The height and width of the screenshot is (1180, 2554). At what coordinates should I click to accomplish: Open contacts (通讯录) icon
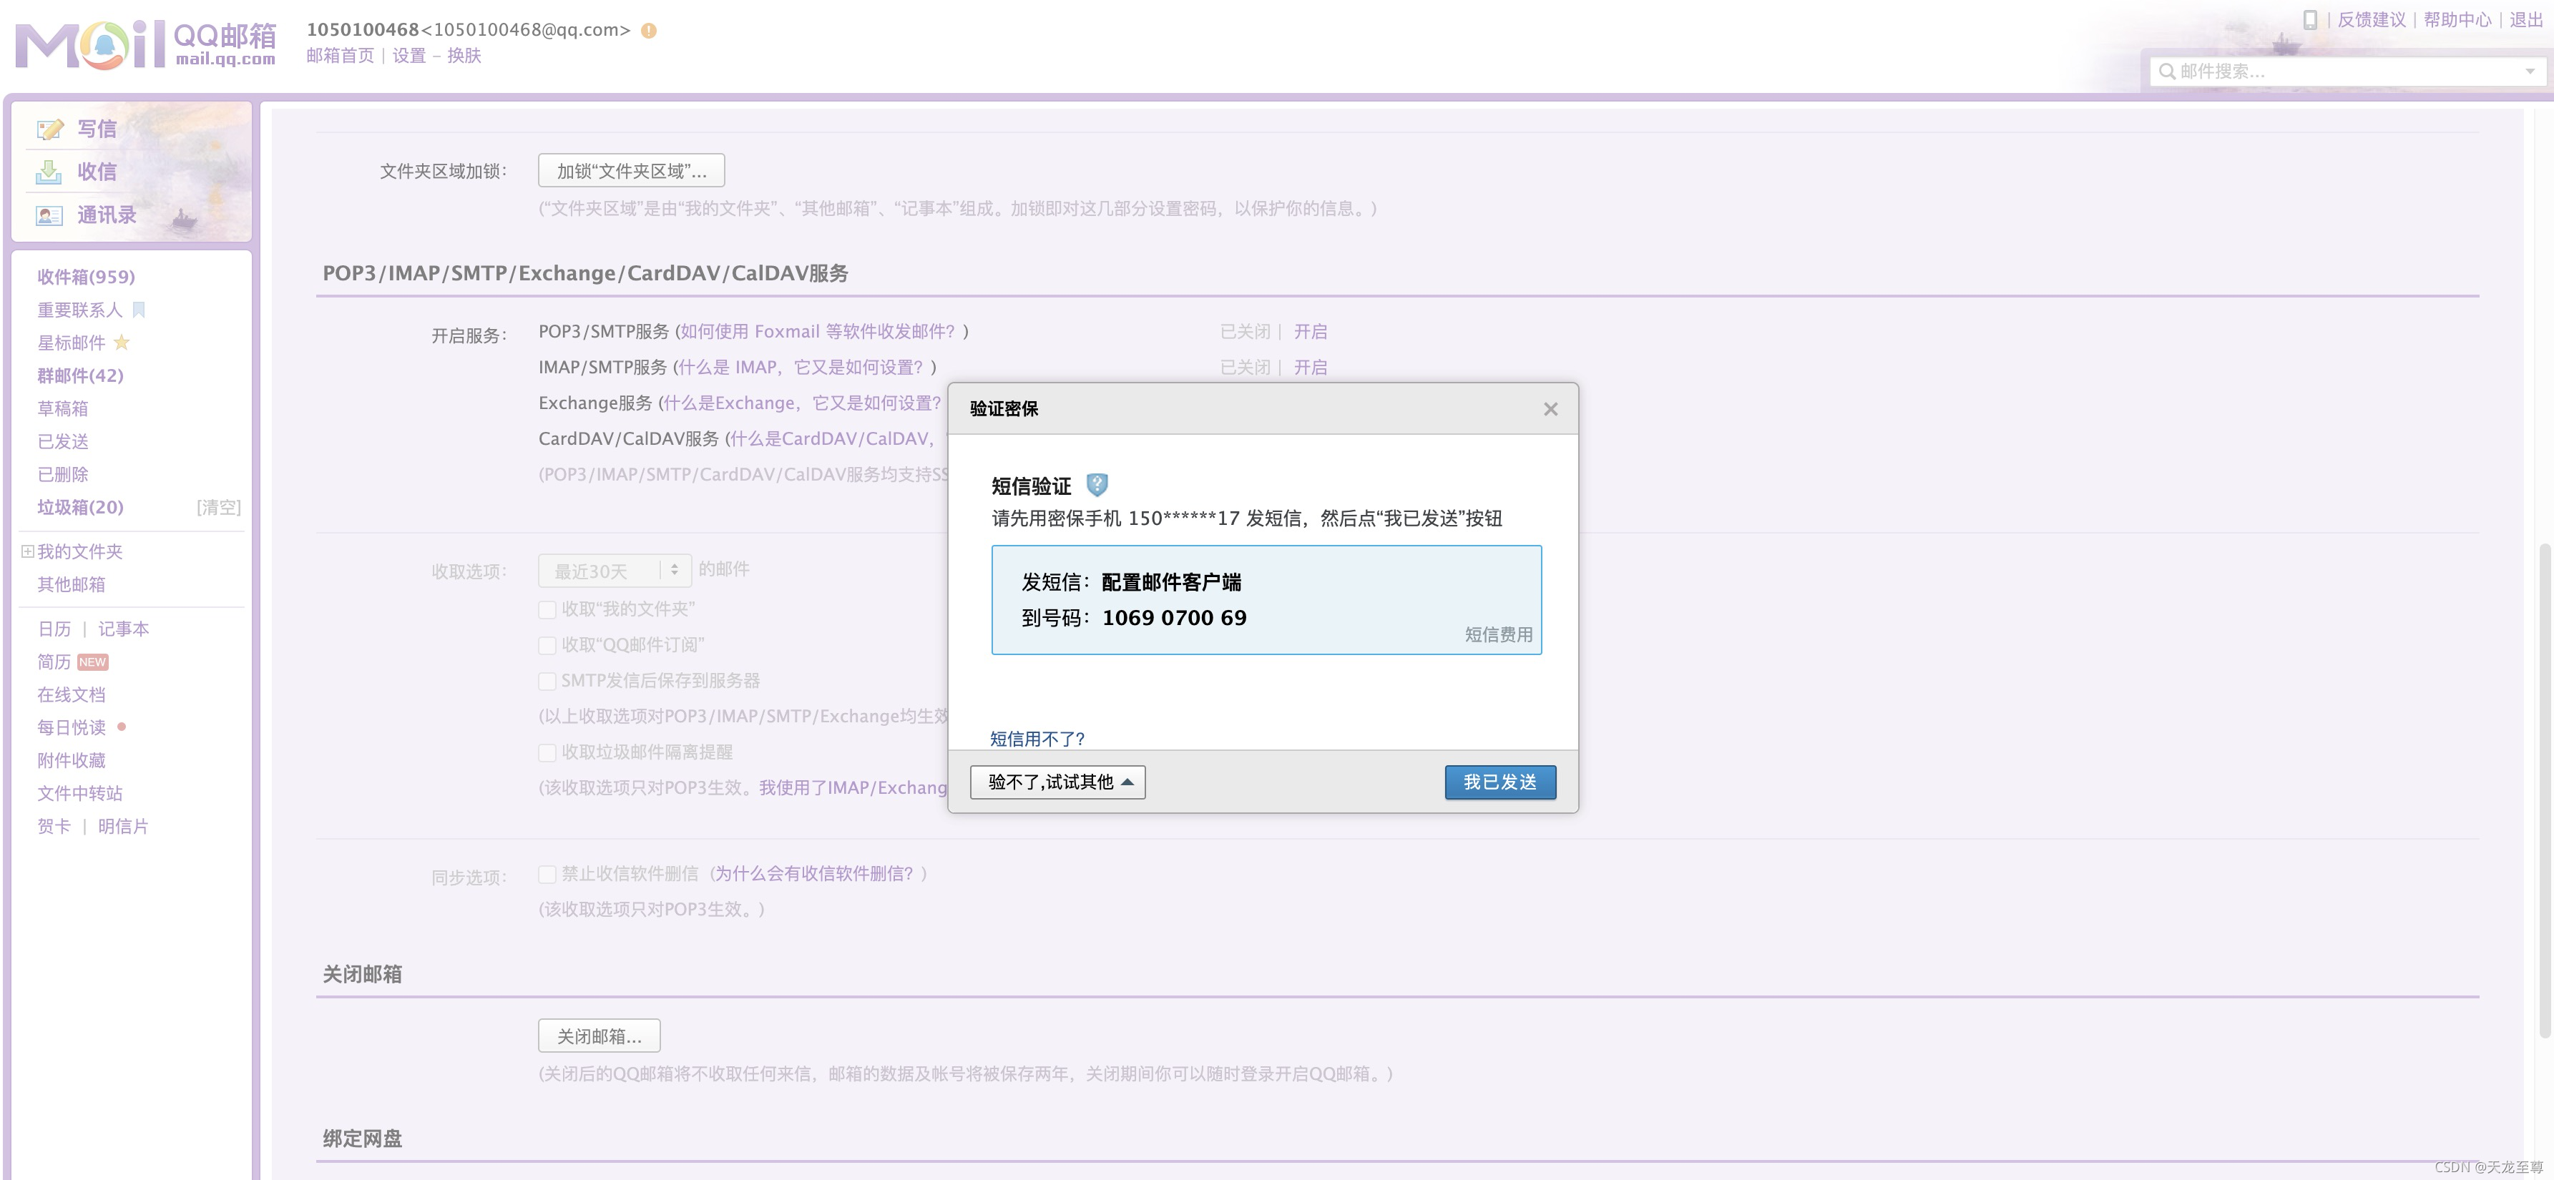tap(49, 216)
